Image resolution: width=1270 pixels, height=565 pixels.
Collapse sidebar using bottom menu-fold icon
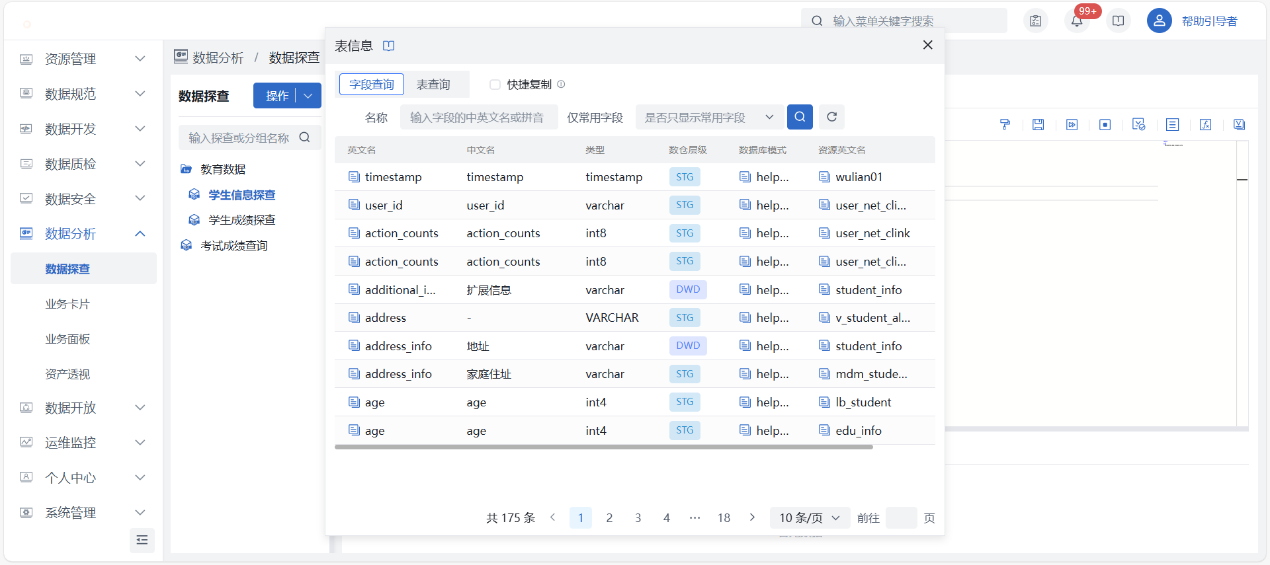[142, 540]
